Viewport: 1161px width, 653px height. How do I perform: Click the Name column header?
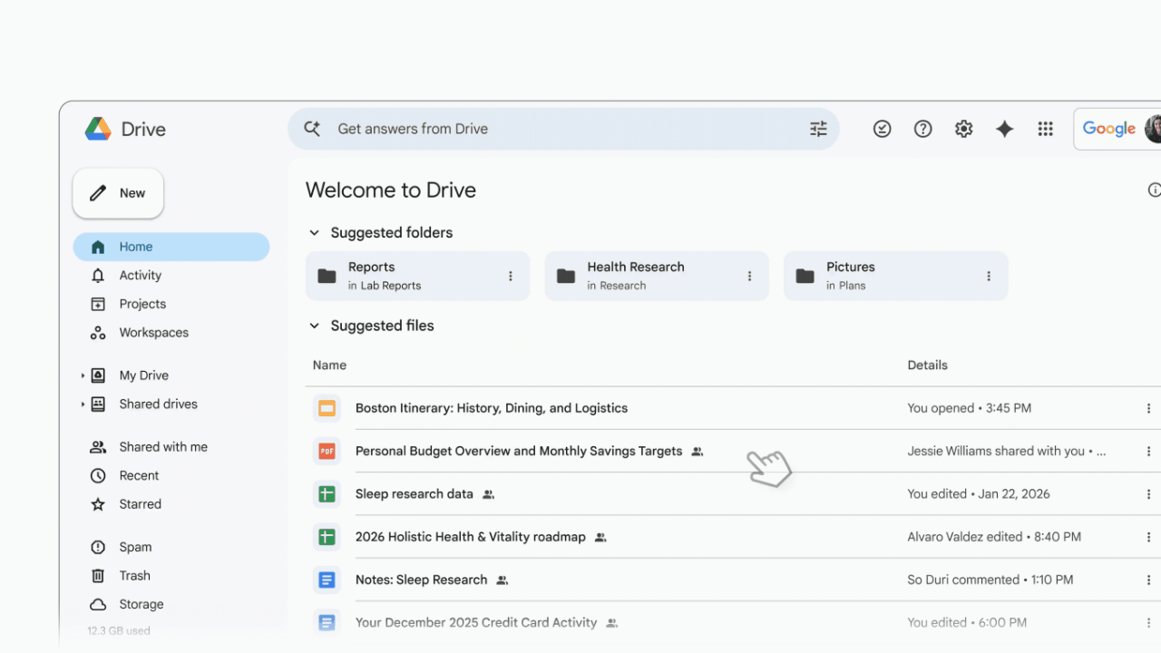click(x=329, y=365)
